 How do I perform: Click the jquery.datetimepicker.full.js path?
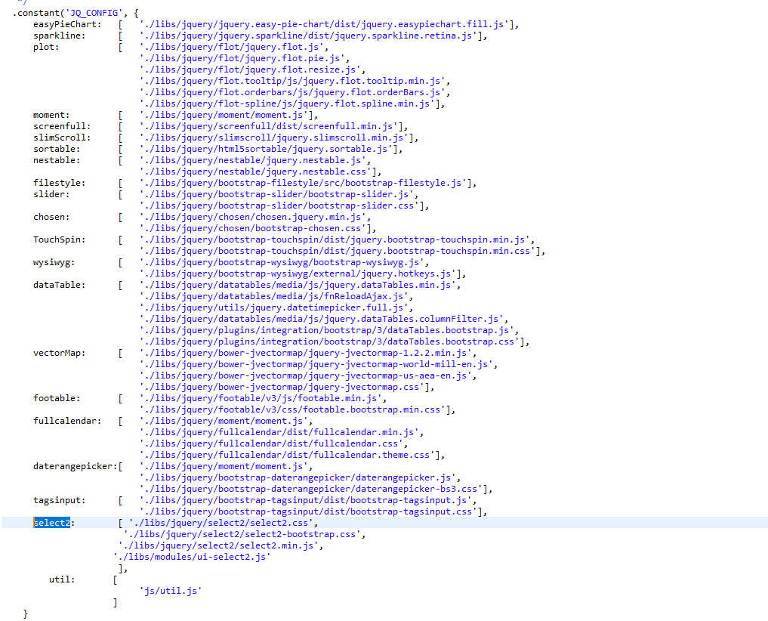tap(274, 307)
